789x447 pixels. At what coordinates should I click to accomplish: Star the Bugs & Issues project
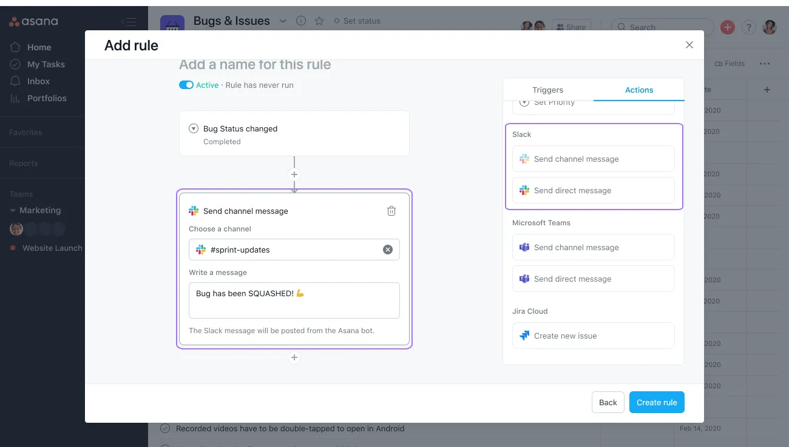[x=319, y=20]
